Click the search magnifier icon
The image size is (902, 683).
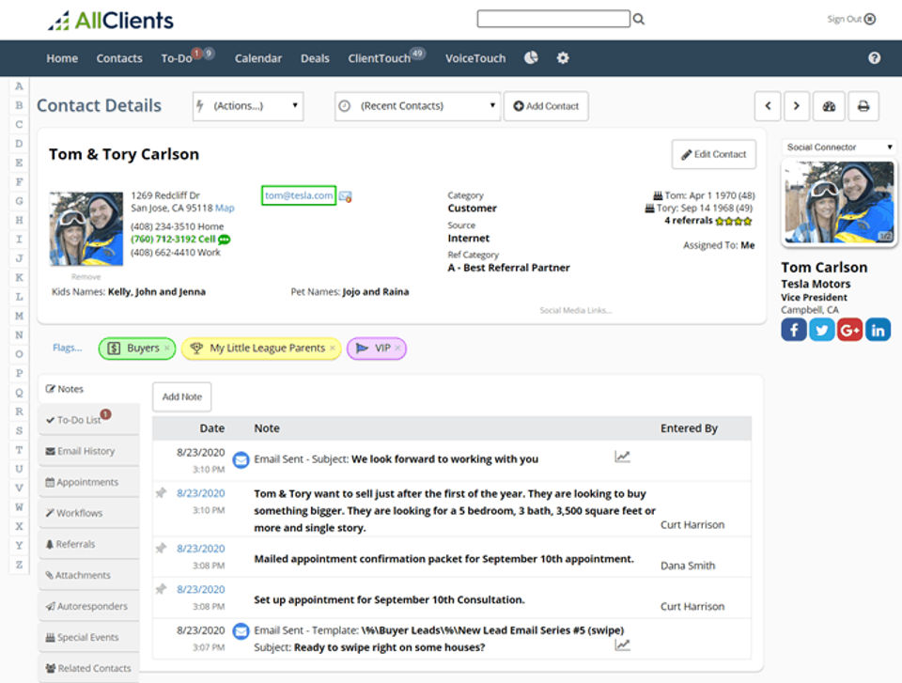click(x=639, y=19)
